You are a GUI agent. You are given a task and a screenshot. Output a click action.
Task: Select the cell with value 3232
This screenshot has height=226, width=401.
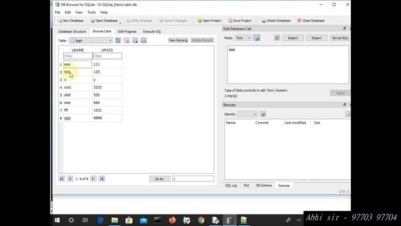[107, 87]
